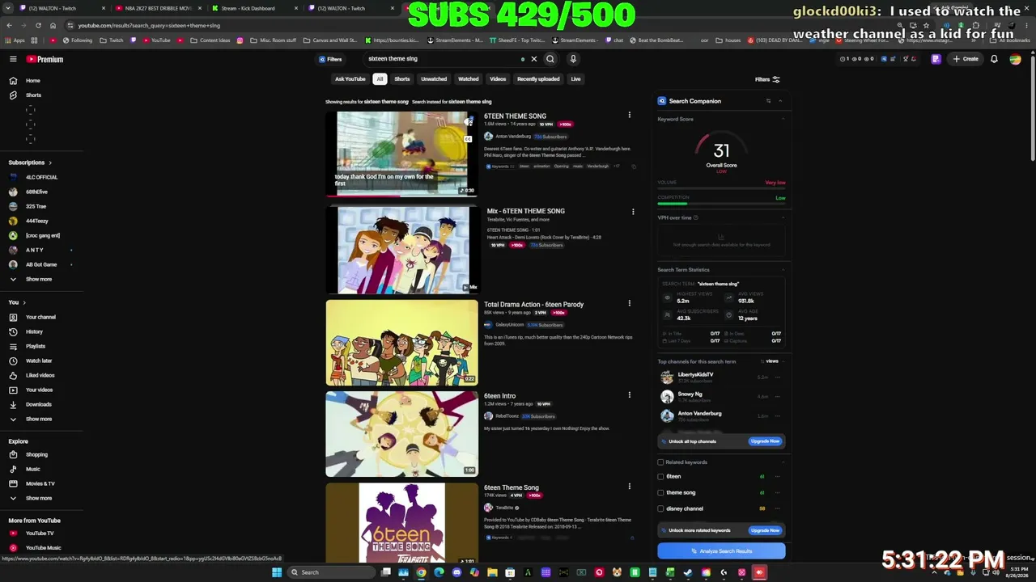Open Downloads in the sidebar

click(38, 404)
